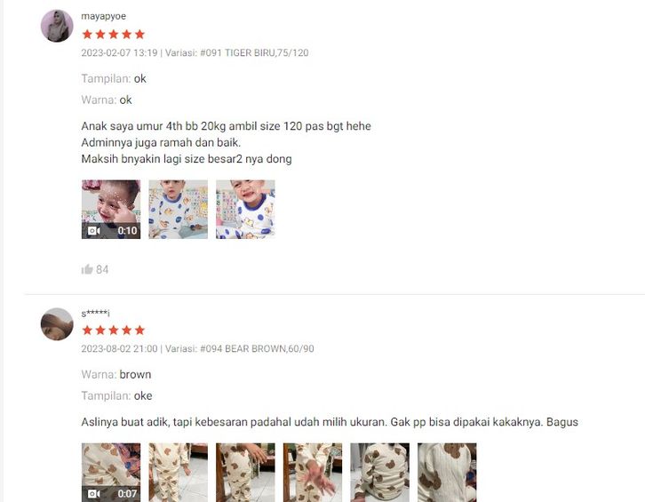
Task: Open the second photo in mayapyoe's review
Action: coord(178,209)
